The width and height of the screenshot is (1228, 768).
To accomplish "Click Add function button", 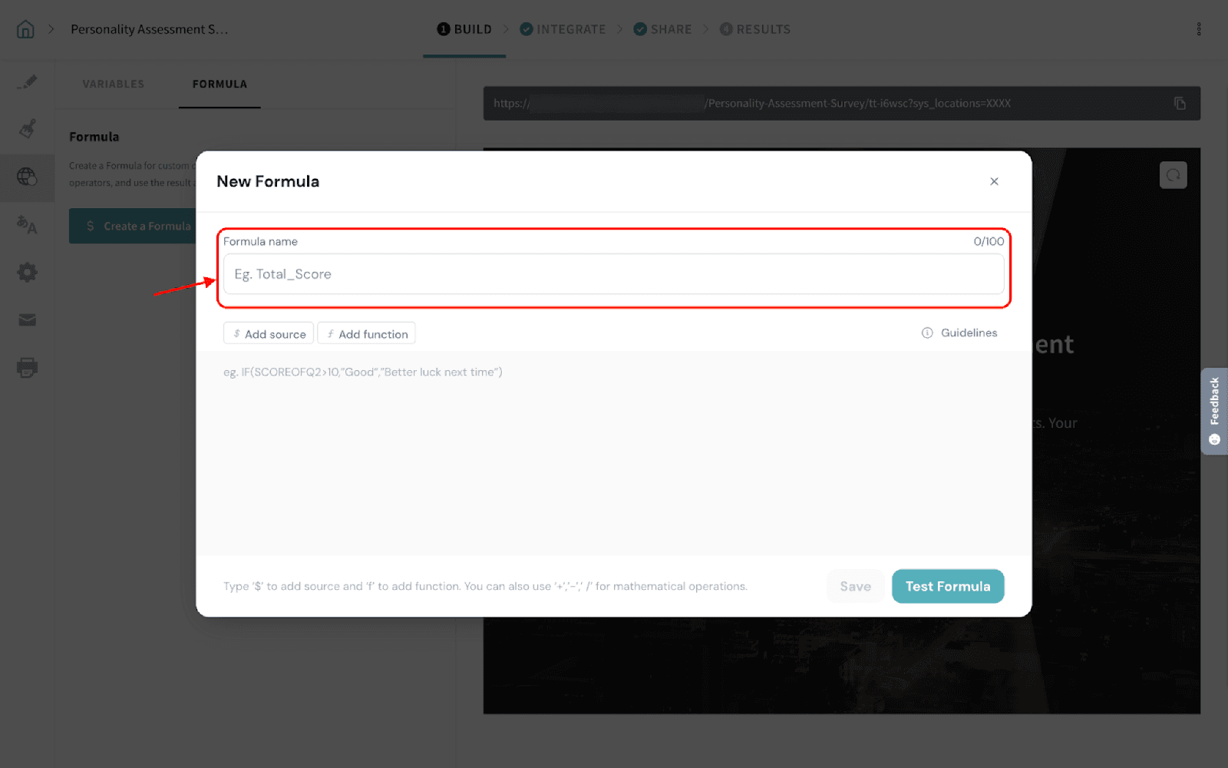I will point(367,334).
